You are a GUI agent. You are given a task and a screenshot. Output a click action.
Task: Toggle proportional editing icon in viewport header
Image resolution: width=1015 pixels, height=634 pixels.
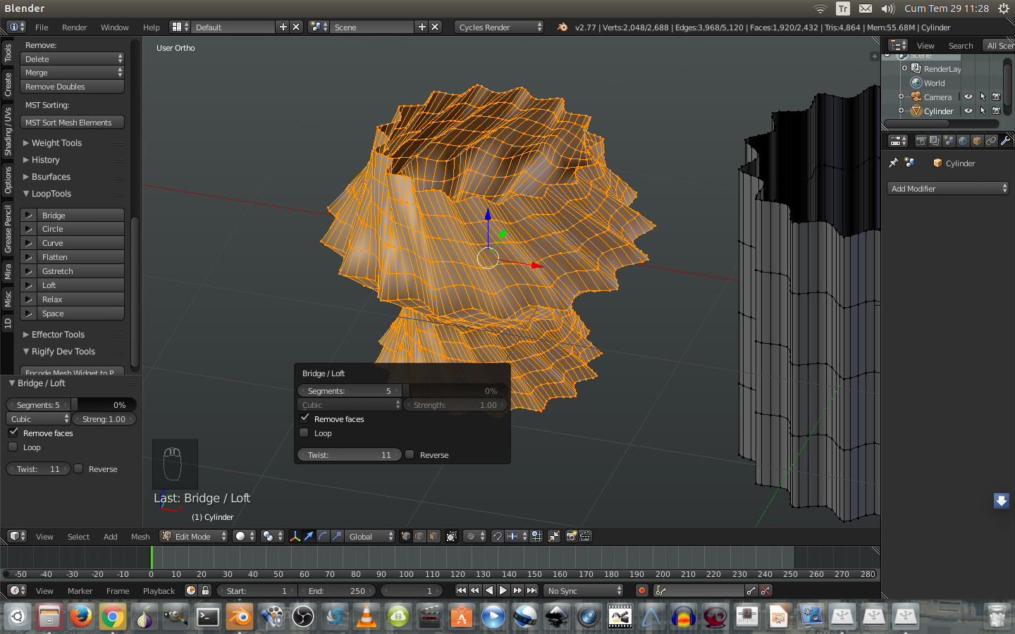472,536
